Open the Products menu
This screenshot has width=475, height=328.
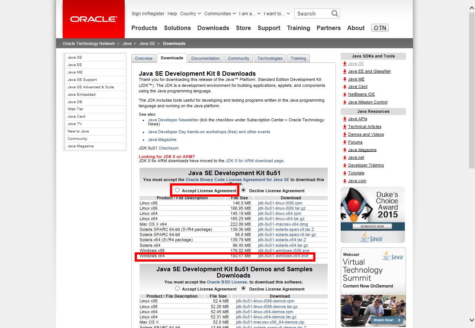[144, 28]
